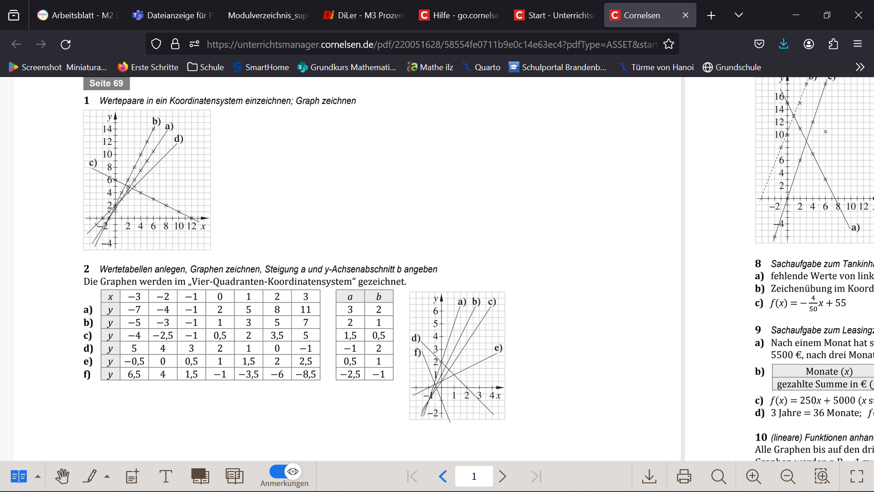
Task: Open the Firefox application menu
Action: (x=858, y=44)
